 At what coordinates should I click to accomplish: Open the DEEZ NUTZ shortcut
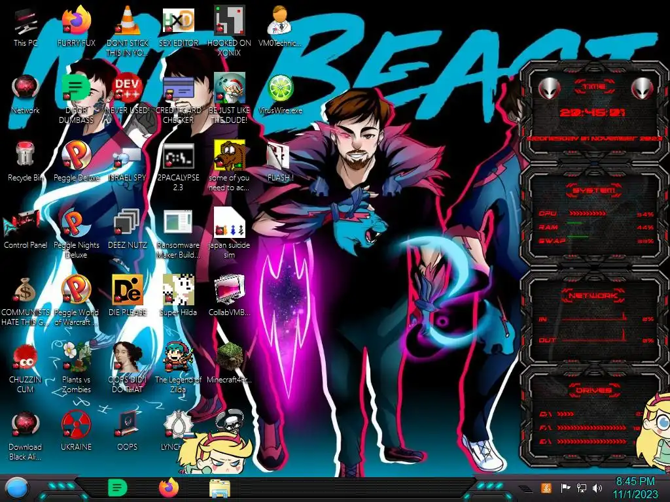pos(127,223)
